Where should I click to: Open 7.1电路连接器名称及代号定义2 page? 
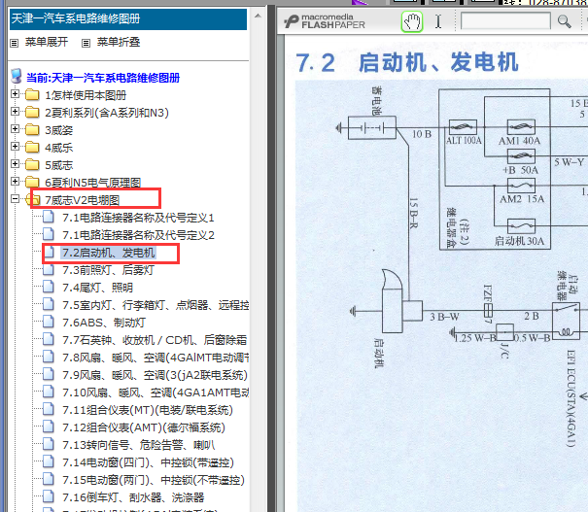click(138, 235)
